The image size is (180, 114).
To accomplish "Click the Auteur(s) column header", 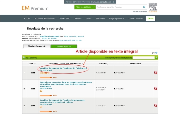I will tap(104, 64).
